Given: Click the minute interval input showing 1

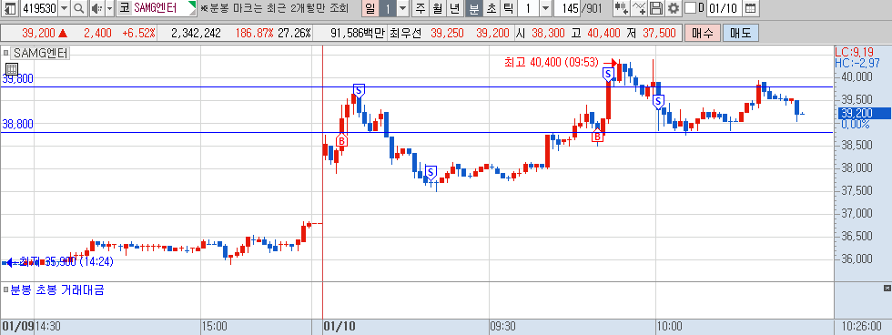Looking at the screenshot, I should (528, 8).
